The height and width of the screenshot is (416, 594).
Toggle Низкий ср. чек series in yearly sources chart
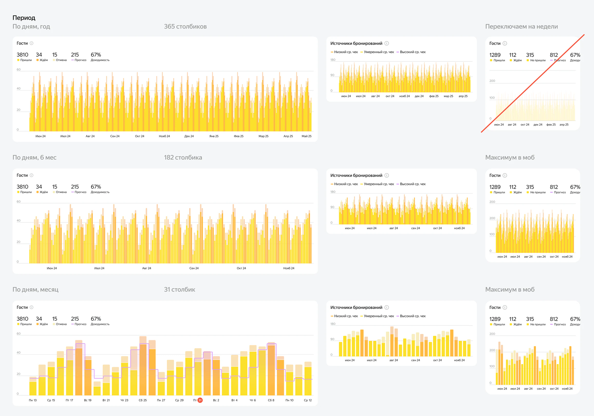click(344, 52)
